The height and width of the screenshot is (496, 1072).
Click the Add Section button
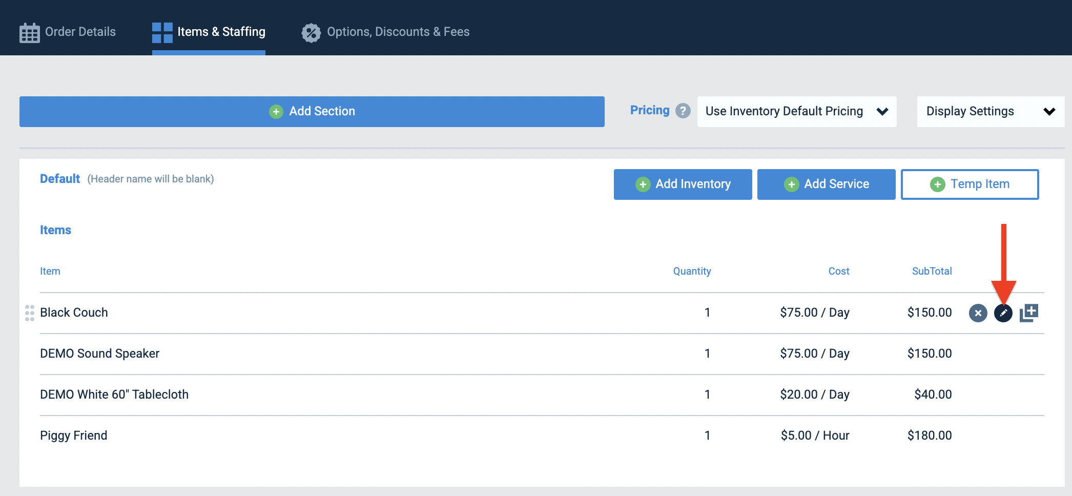[312, 111]
